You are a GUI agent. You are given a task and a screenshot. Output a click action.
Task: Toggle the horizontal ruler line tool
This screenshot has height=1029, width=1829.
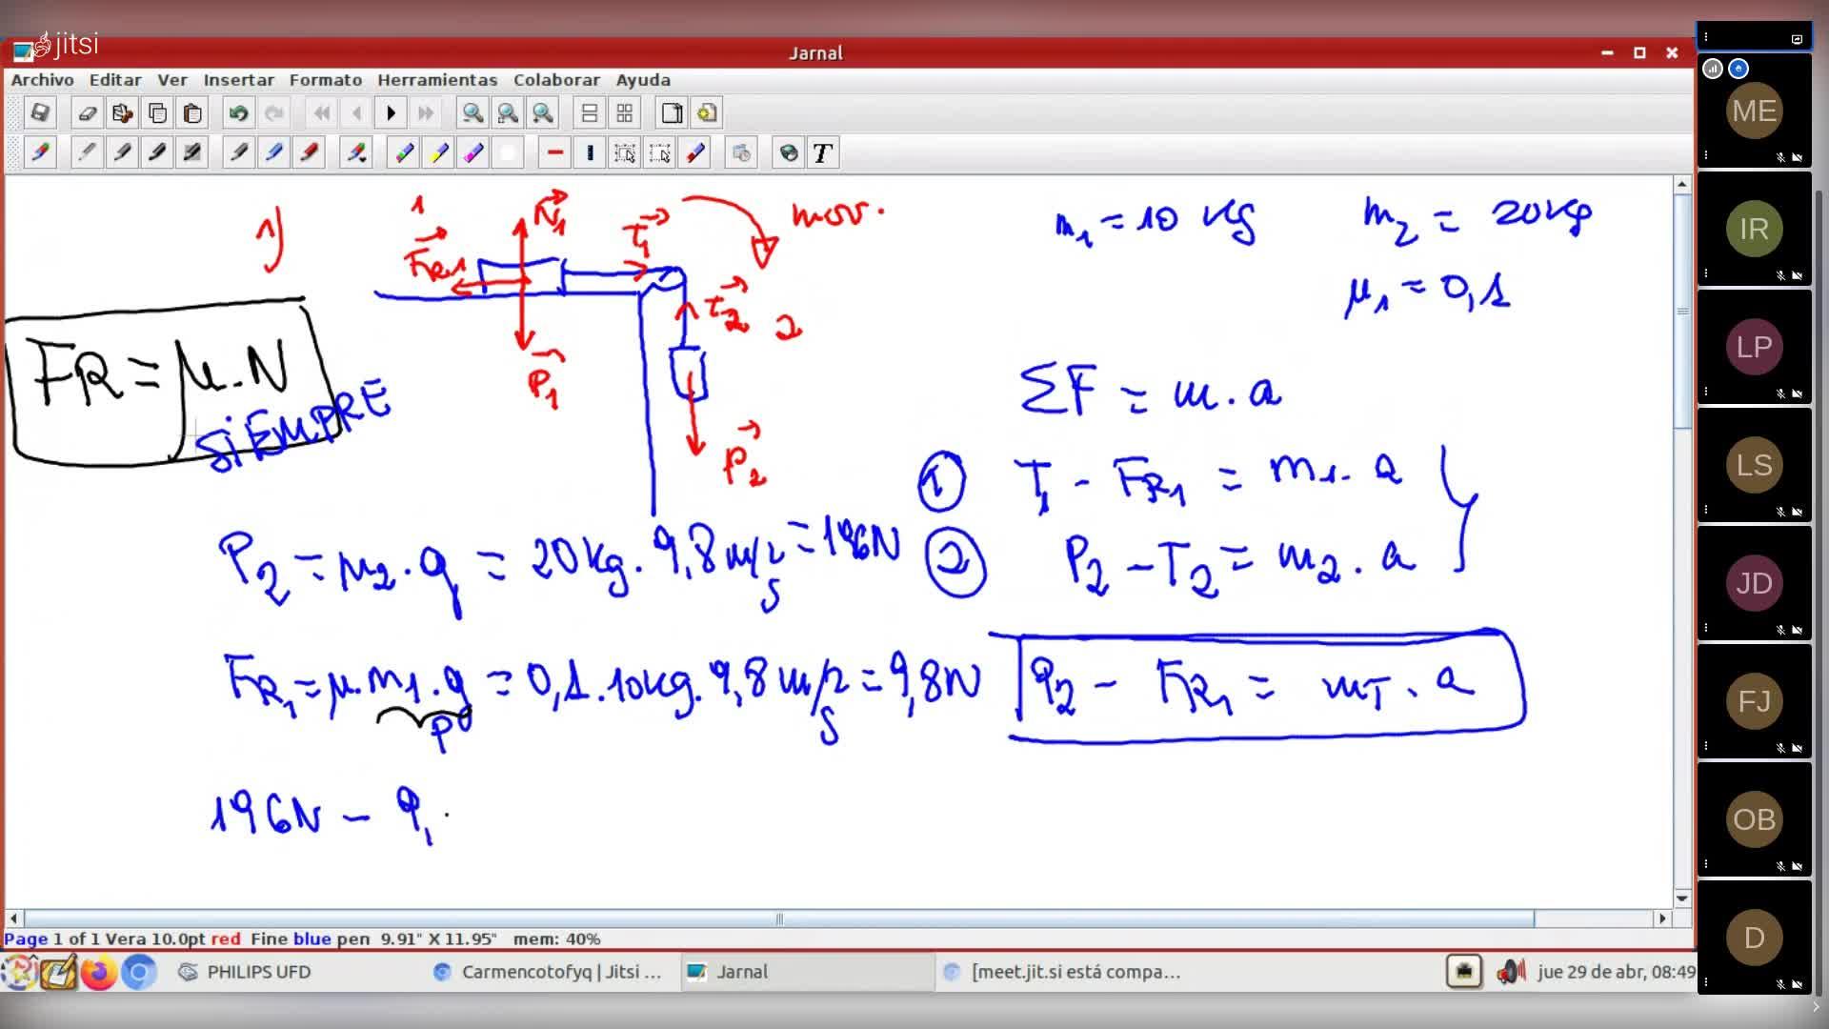coord(554,153)
